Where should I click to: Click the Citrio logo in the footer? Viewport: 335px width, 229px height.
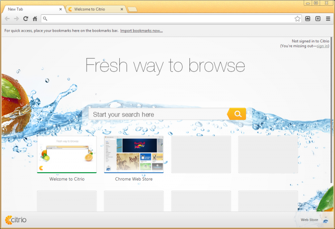[16, 220]
